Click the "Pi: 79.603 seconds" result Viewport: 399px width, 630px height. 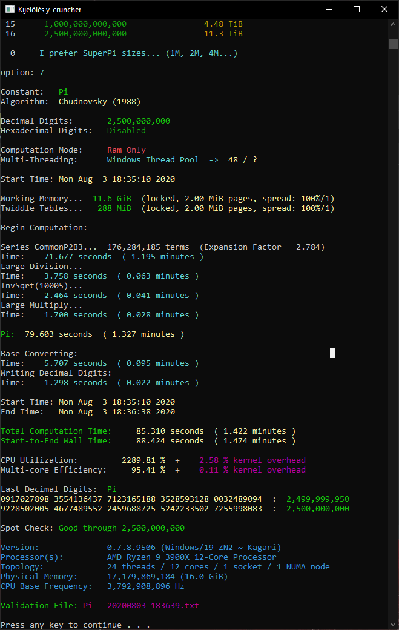click(47, 334)
